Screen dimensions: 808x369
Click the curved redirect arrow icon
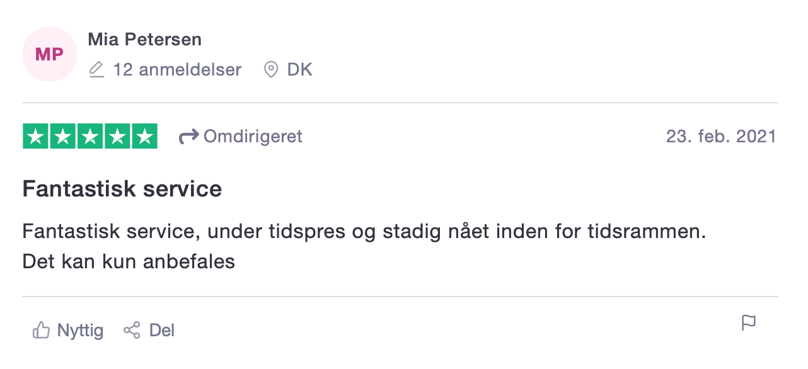coord(189,136)
